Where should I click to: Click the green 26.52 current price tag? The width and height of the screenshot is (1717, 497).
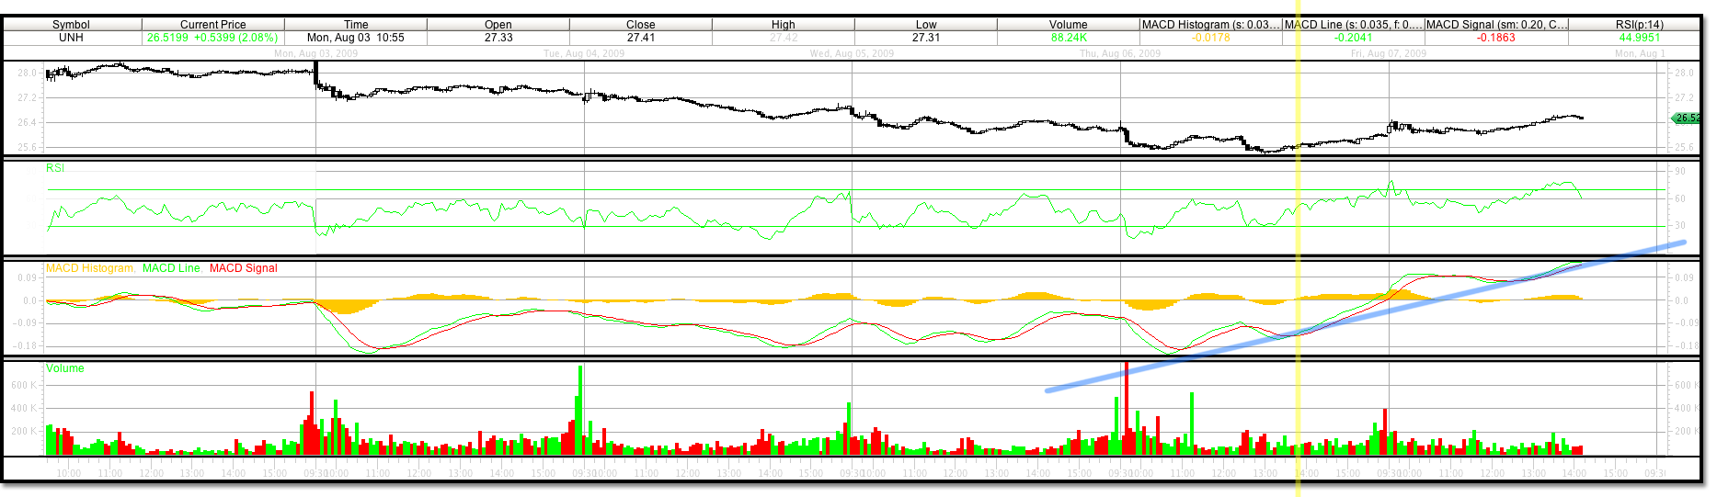(x=1686, y=119)
